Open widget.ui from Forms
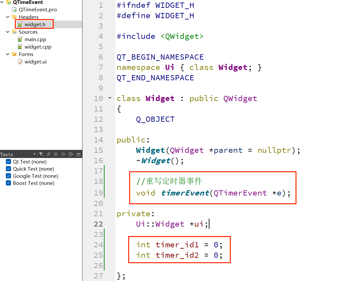 36,62
